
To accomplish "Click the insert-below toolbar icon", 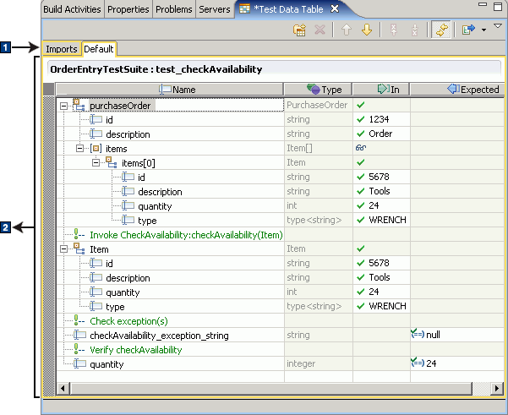I will pyautogui.click(x=414, y=30).
